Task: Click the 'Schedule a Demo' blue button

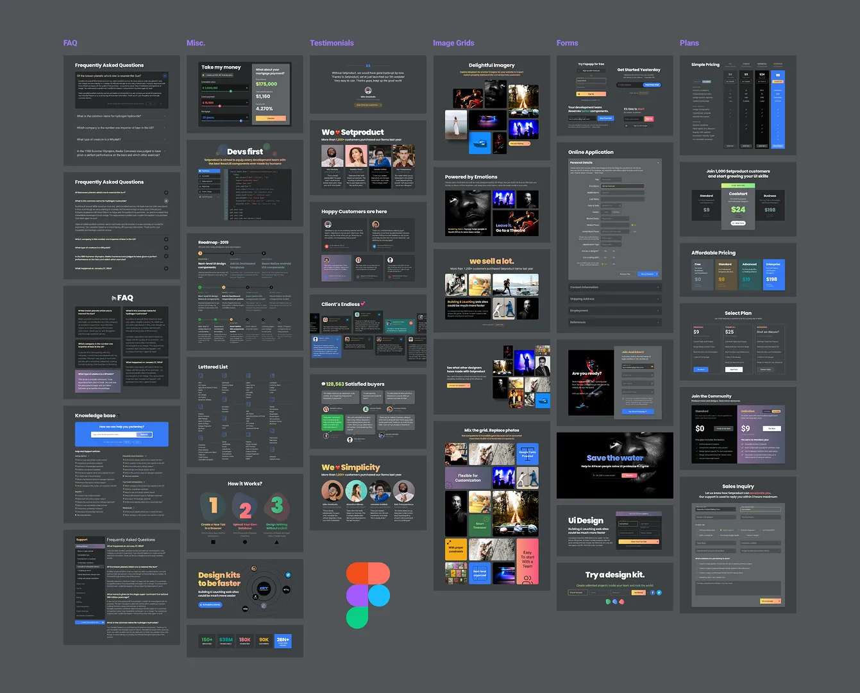Action: click(x=210, y=604)
